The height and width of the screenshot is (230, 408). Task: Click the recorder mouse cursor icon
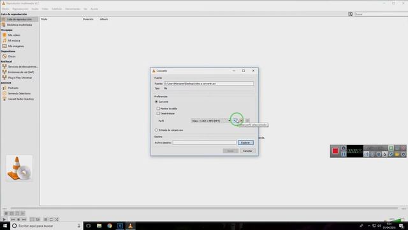pyautogui.click(x=385, y=155)
